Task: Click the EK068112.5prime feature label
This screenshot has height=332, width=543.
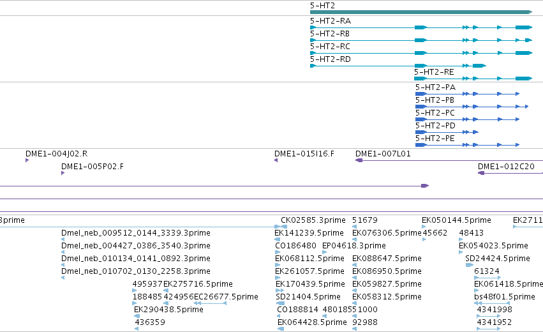Action: (x=309, y=259)
